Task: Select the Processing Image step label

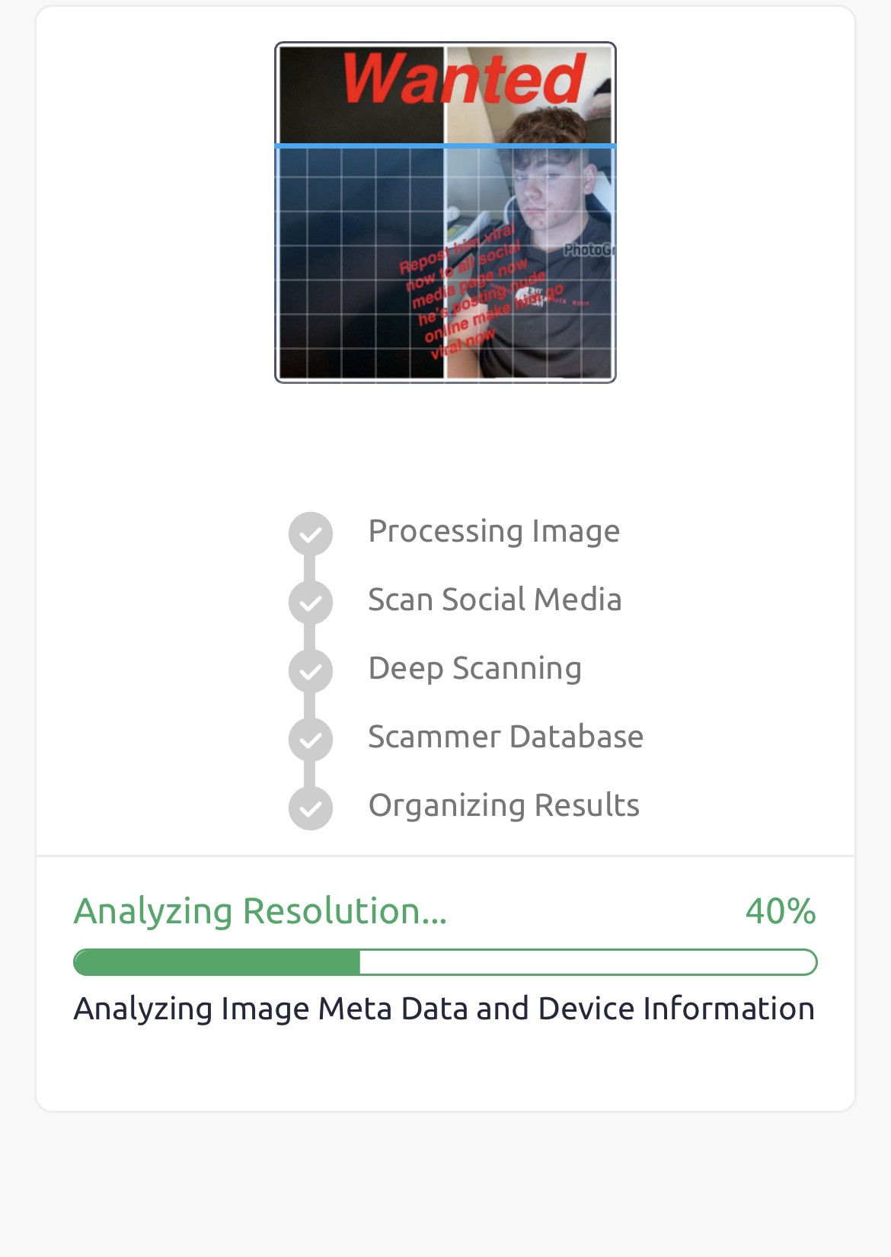Action: click(493, 531)
